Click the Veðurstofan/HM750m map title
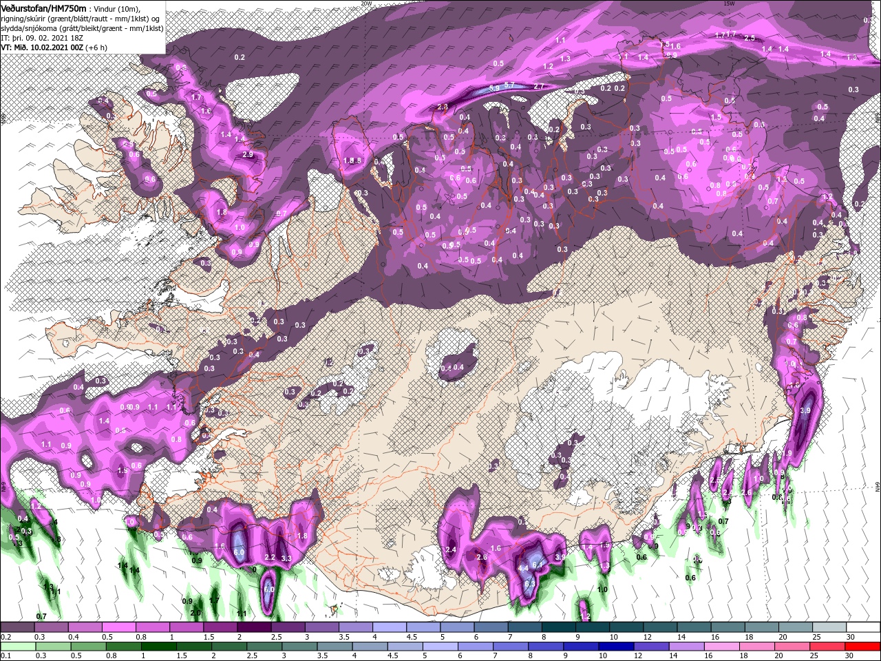 point(43,8)
